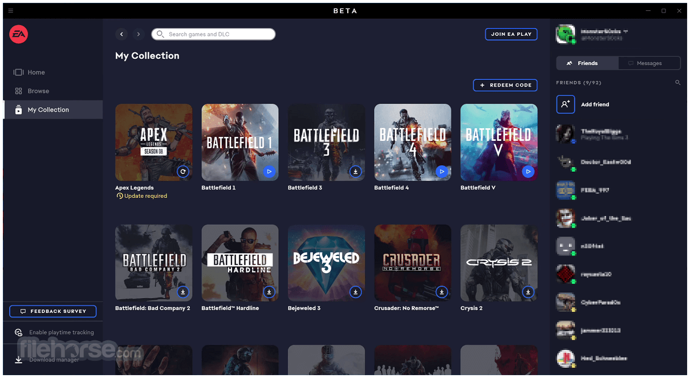Open Home in sidebar
This screenshot has height=378, width=690.
(52, 72)
